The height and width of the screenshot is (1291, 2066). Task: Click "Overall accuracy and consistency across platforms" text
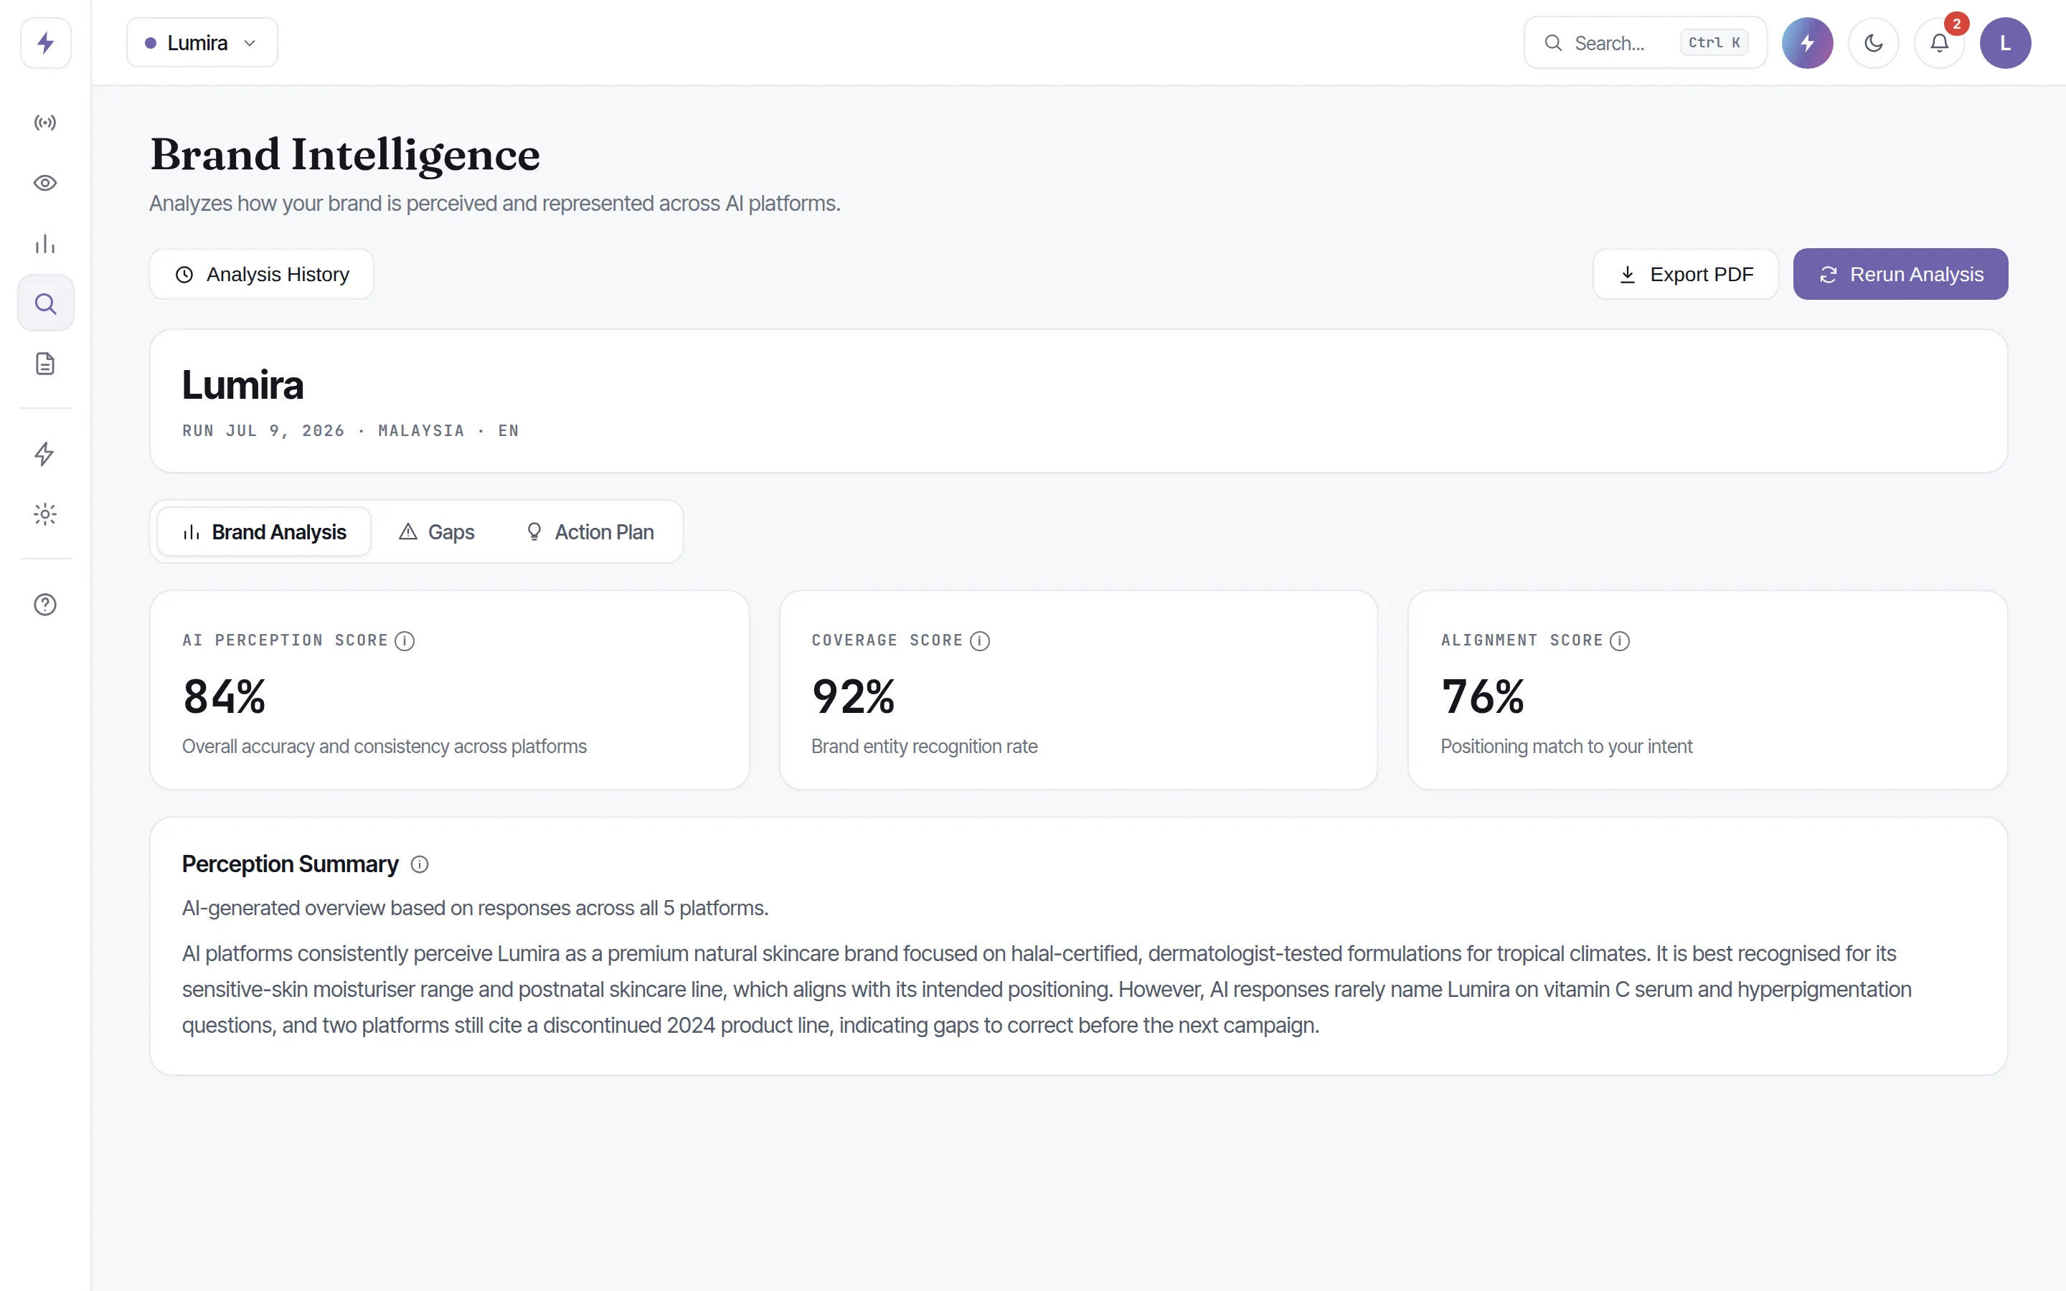click(385, 746)
